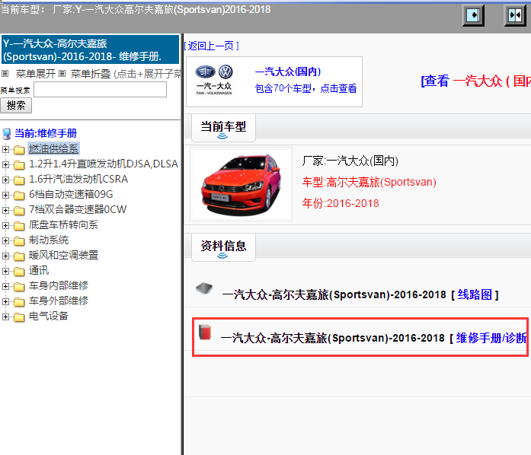The height and width of the screenshot is (455, 531).
Task: Open the 线路图 link
Action: tap(475, 294)
